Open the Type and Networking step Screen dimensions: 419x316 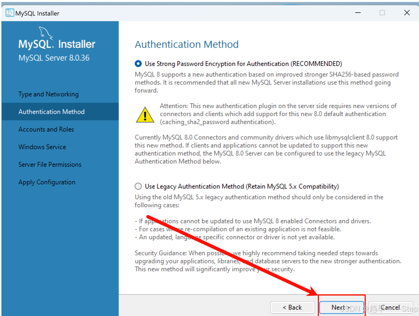48,94
